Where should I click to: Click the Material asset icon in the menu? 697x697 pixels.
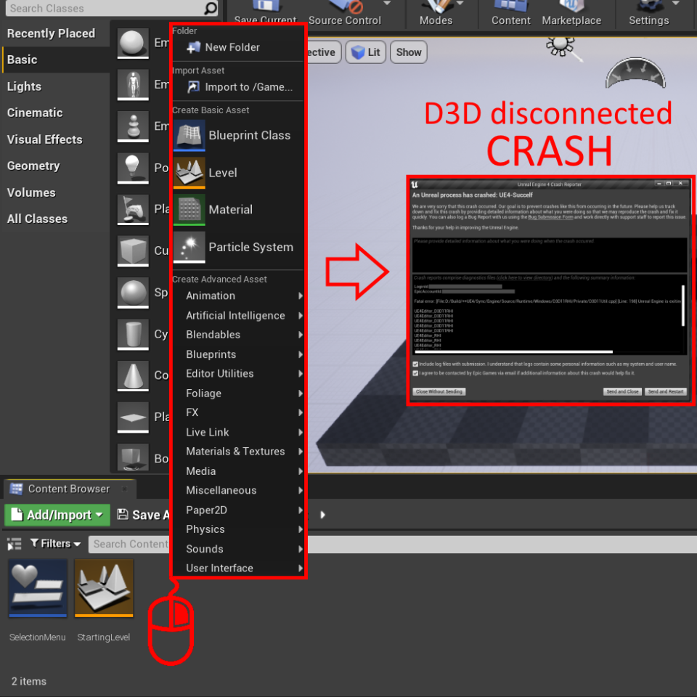click(189, 210)
